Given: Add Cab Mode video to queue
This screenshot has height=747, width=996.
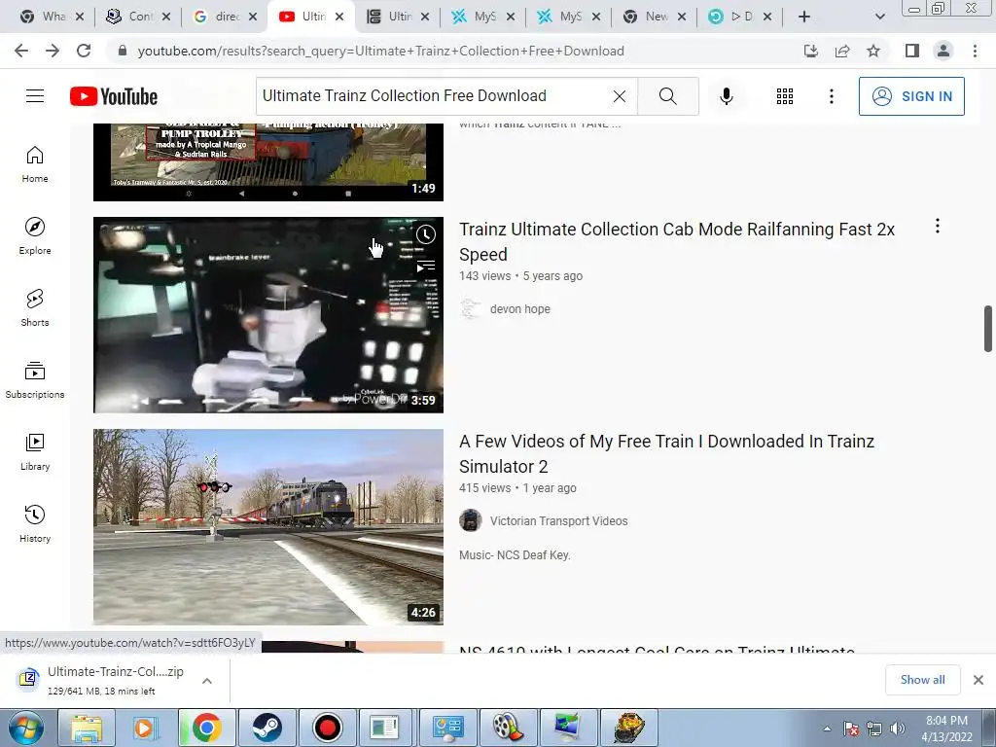Looking at the screenshot, I should [x=426, y=265].
